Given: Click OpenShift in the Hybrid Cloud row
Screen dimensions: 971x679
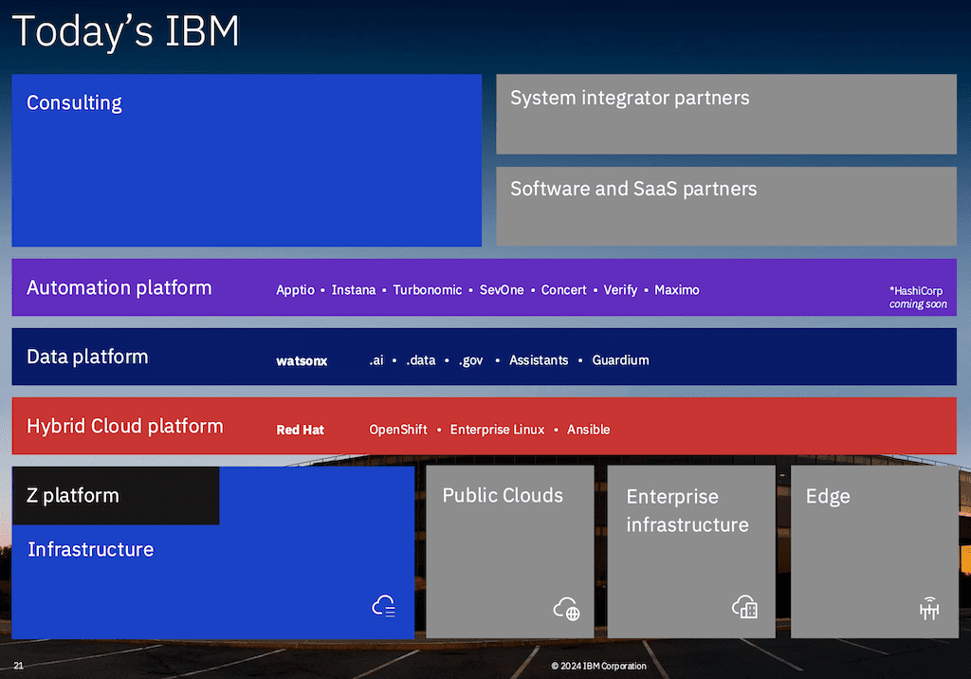Looking at the screenshot, I should pos(398,430).
